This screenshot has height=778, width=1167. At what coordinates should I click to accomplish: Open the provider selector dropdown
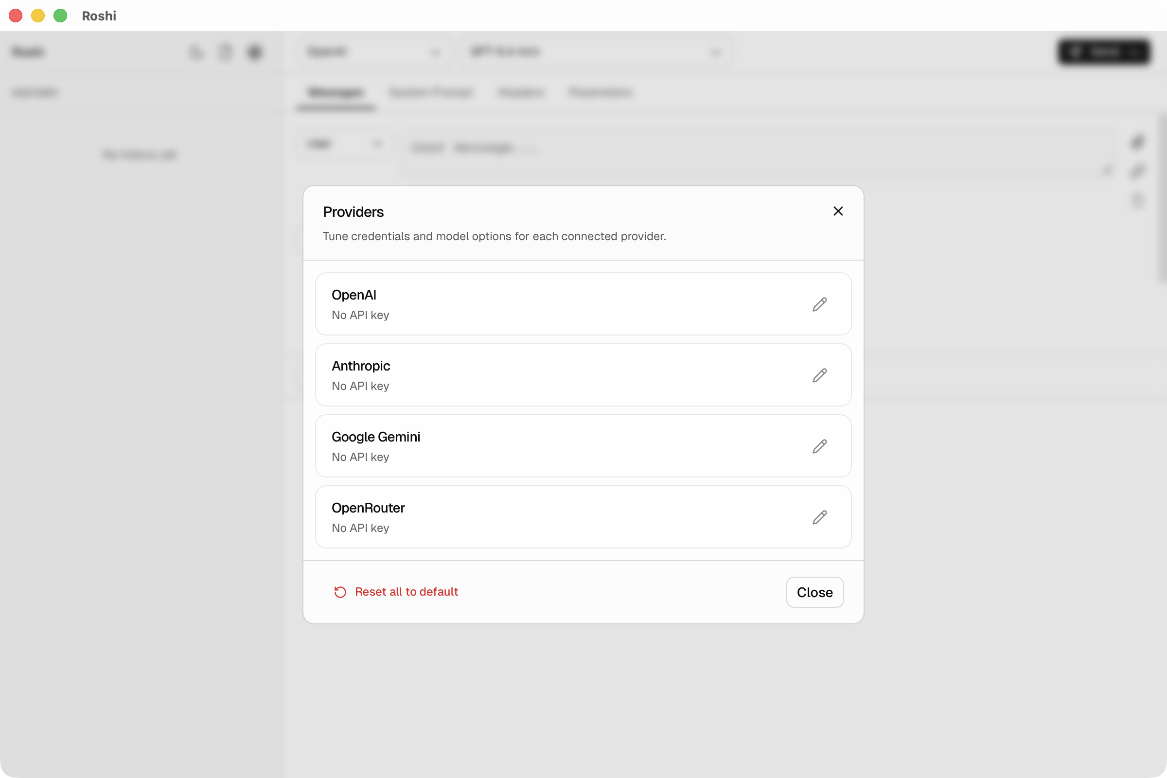pyautogui.click(x=374, y=52)
